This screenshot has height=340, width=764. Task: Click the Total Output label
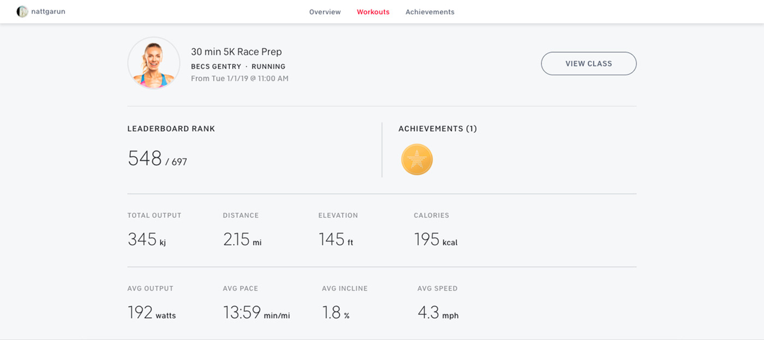154,215
